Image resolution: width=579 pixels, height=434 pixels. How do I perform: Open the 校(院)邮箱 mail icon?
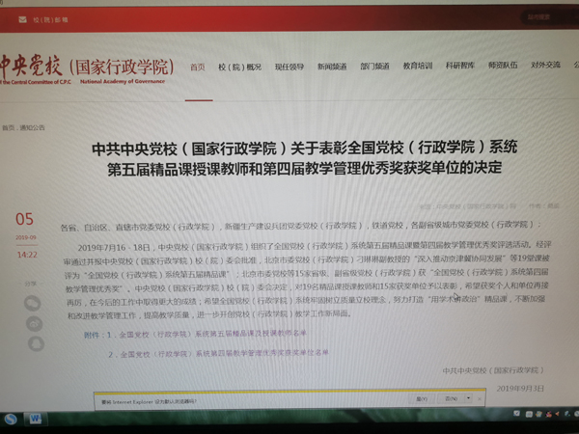[x=22, y=19]
